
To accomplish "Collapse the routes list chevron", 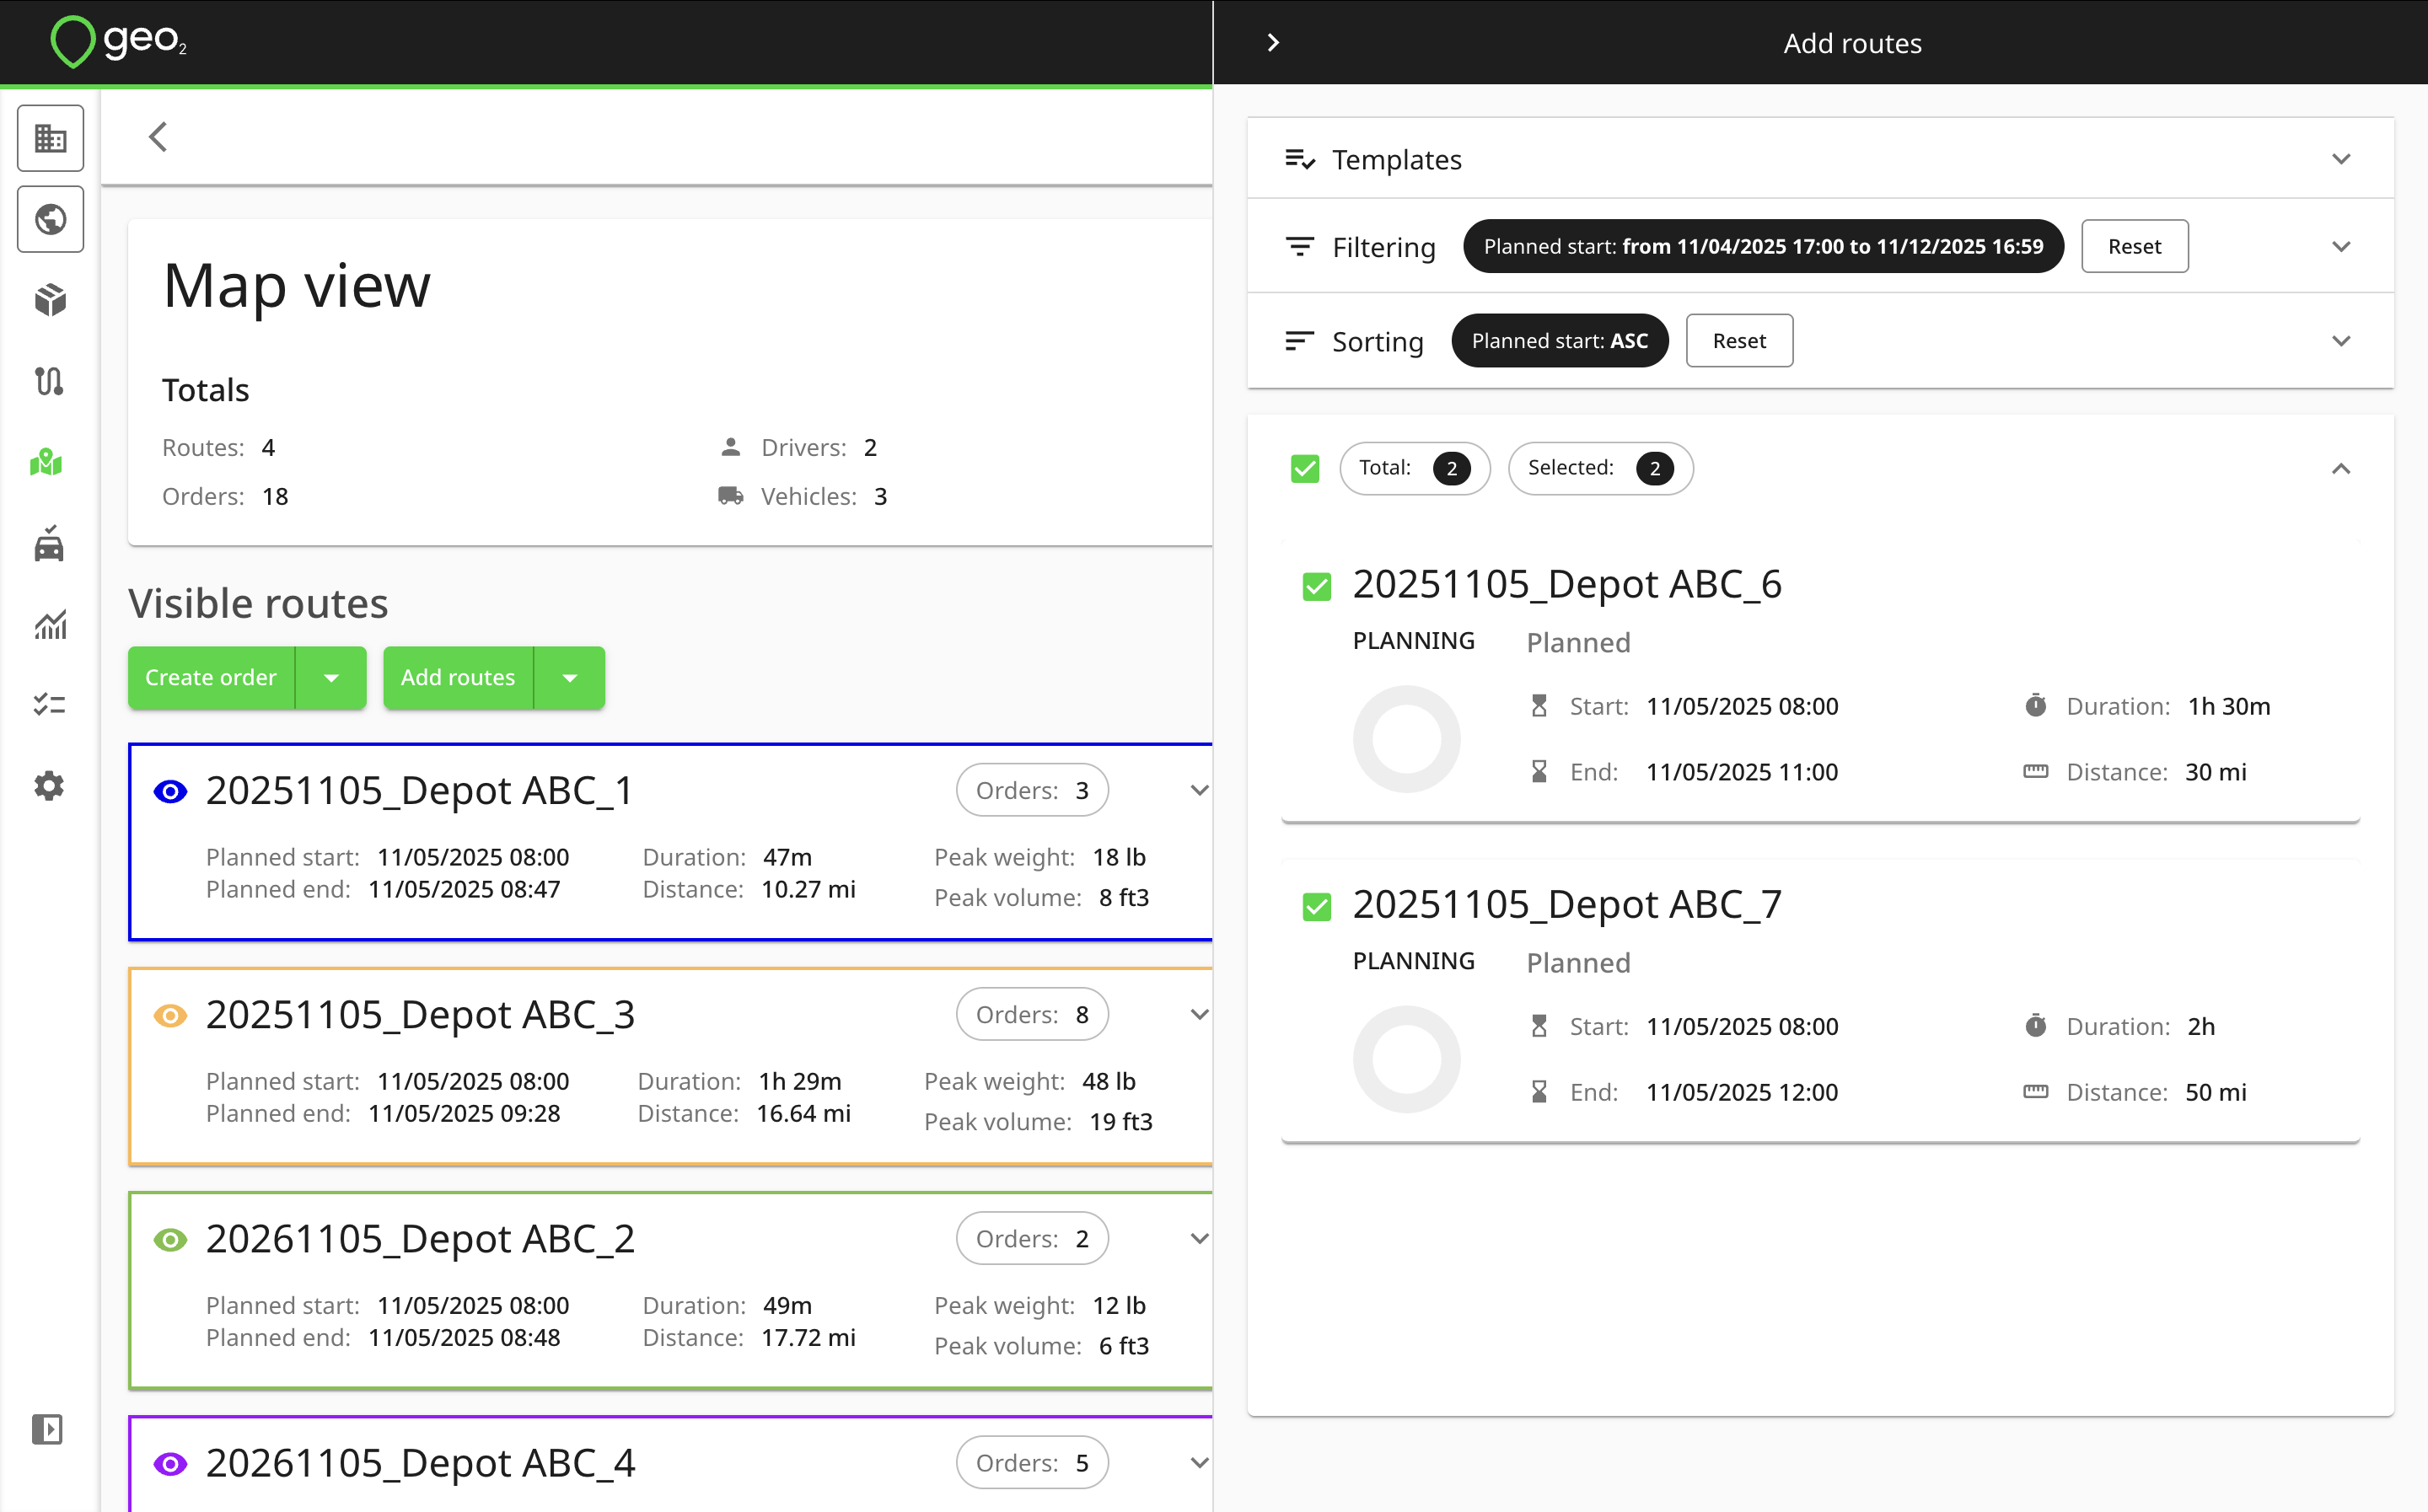I will click(x=2341, y=468).
